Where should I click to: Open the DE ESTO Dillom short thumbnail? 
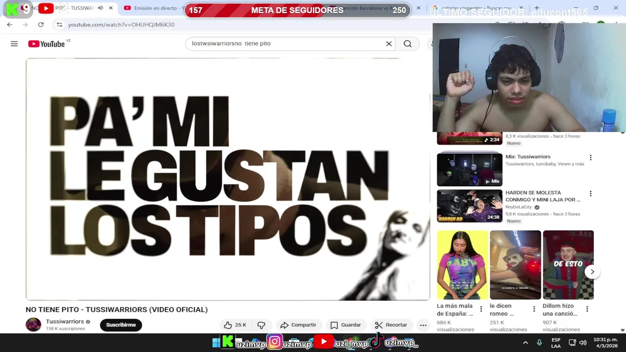(x=568, y=265)
